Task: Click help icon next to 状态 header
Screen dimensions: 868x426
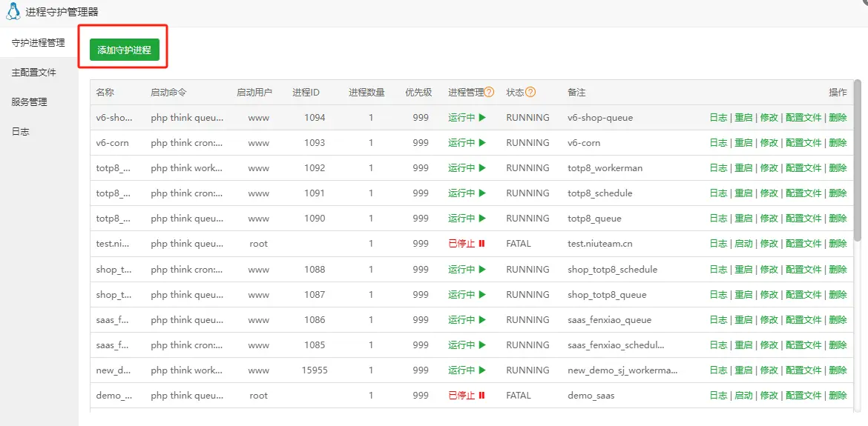Action: click(x=530, y=93)
